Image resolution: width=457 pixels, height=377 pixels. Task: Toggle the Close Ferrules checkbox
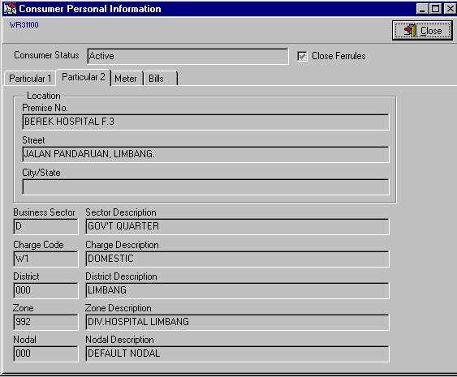[x=302, y=56]
